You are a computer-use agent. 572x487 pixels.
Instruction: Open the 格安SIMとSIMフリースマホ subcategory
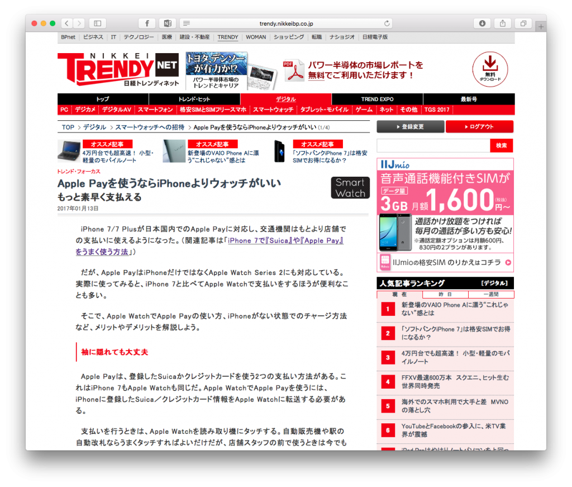click(213, 110)
